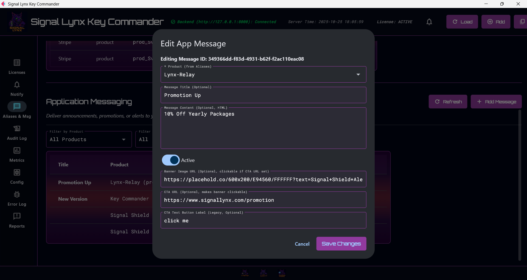527x280 pixels.
Task: Click the Add Message button
Action: tap(496, 102)
